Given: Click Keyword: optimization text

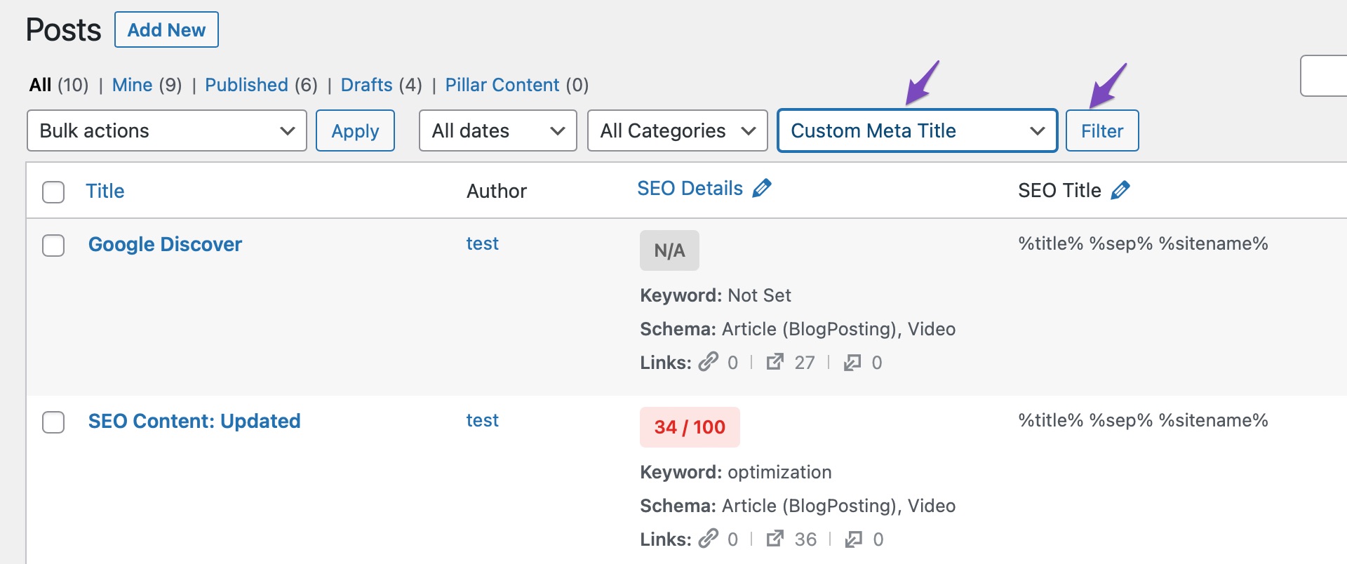Looking at the screenshot, I should (736, 472).
